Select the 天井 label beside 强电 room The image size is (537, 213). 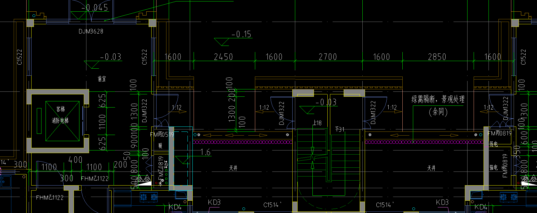click(431, 168)
